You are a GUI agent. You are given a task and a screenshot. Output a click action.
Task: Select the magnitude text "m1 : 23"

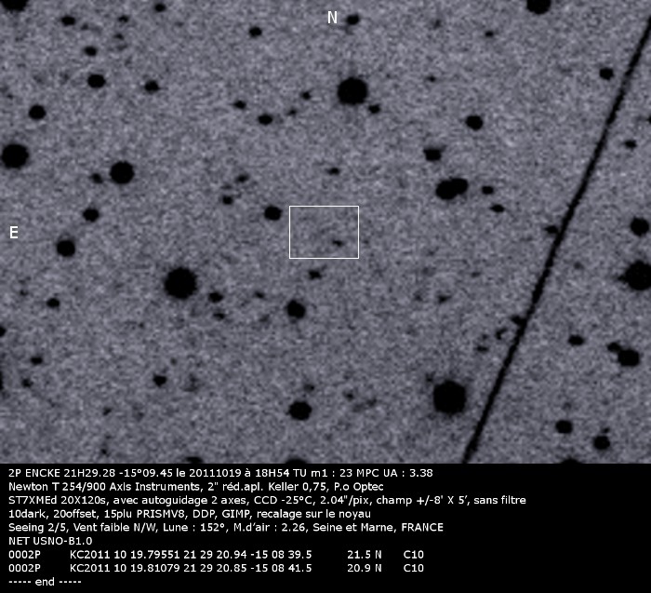click(x=327, y=473)
